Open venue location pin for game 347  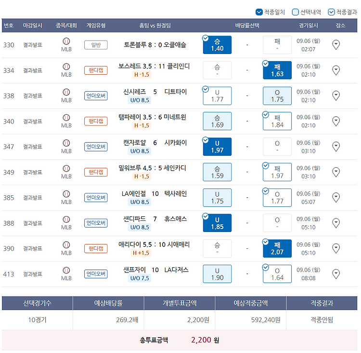[x=336, y=147]
